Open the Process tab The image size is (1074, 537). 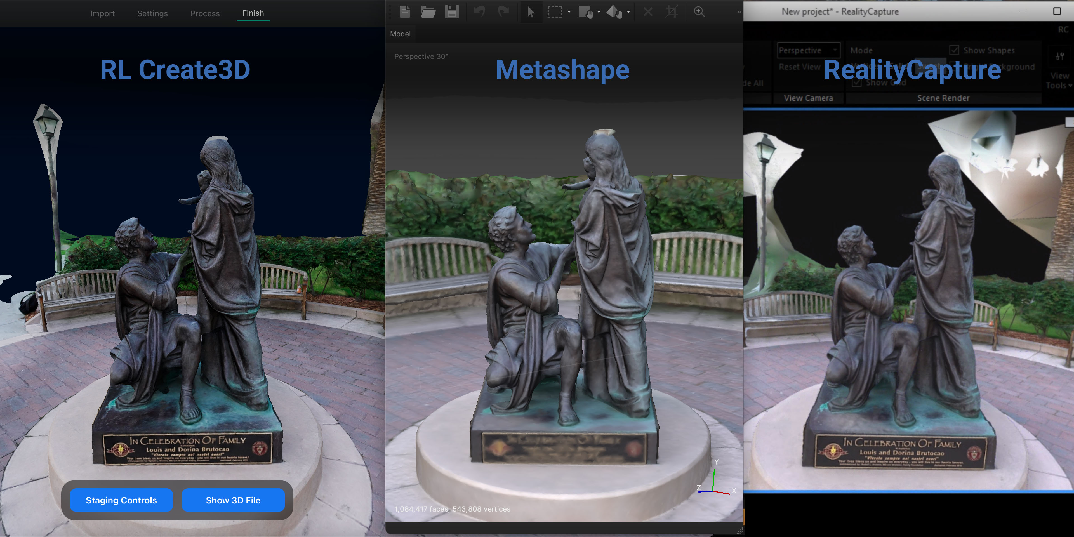[x=205, y=13]
